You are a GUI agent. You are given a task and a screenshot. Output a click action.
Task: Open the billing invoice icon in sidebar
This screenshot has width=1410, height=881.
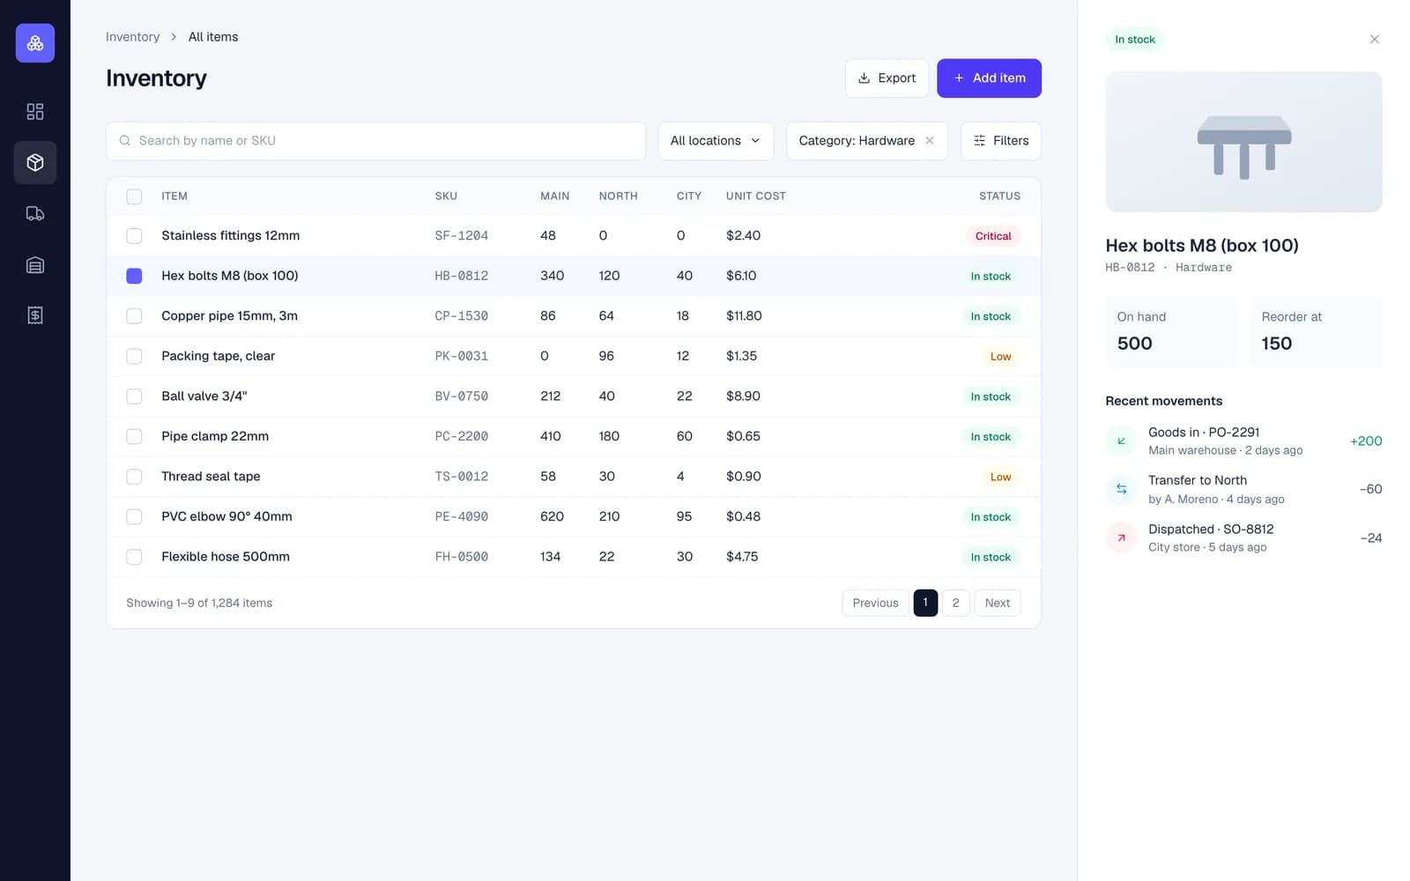tap(35, 315)
